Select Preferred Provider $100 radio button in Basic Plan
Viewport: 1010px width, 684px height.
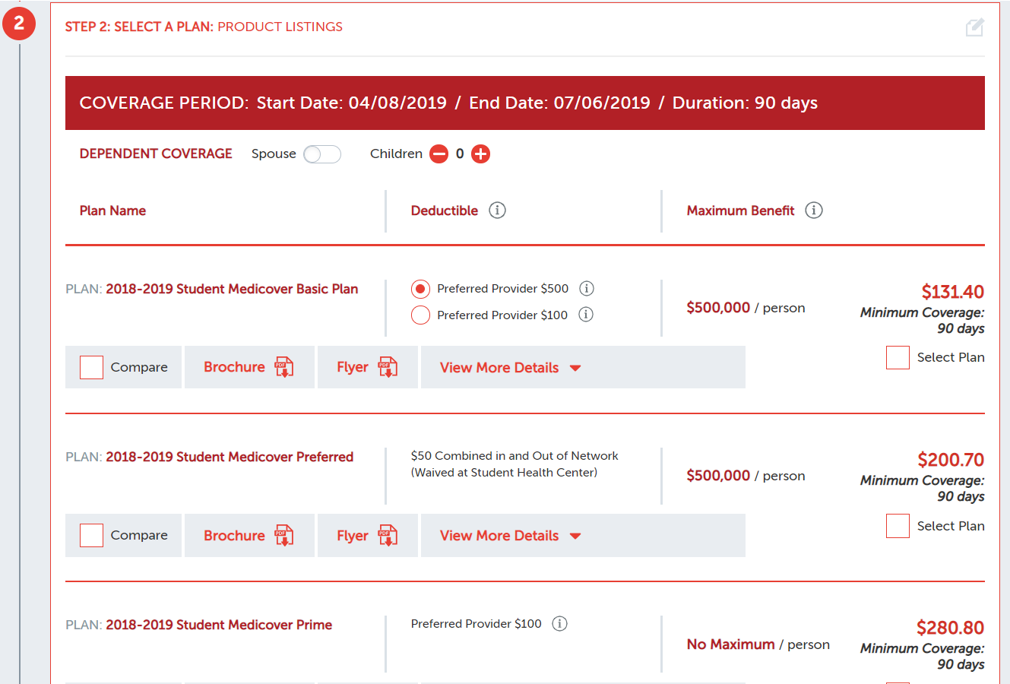[x=420, y=315]
